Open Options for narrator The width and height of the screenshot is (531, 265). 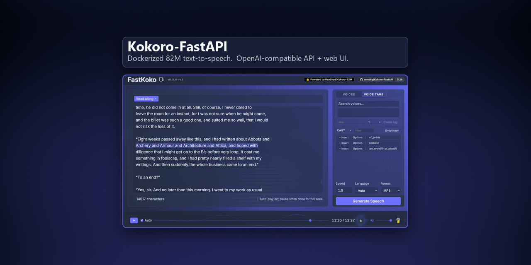pyautogui.click(x=358, y=143)
